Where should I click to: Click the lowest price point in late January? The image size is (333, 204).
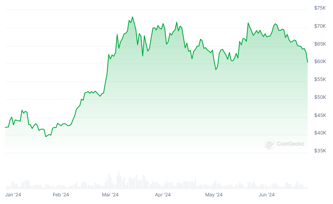46,137
